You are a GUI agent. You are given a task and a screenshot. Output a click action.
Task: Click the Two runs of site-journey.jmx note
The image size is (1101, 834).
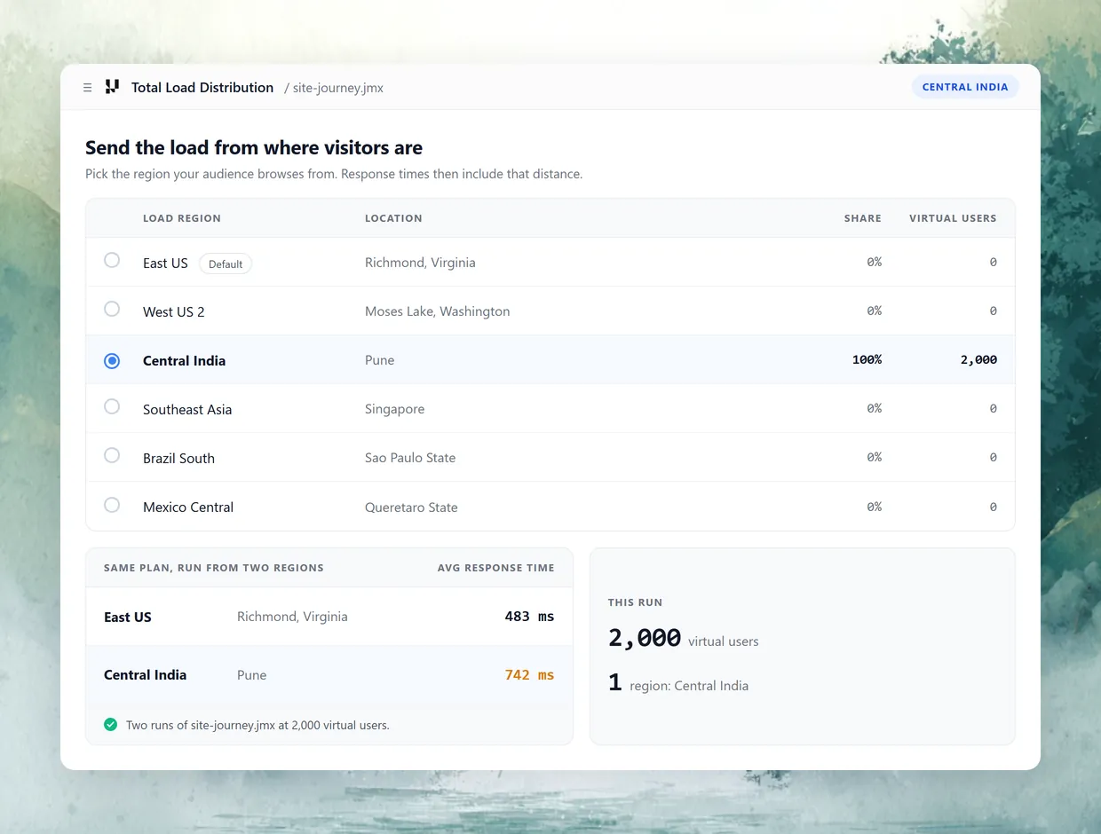[257, 725]
